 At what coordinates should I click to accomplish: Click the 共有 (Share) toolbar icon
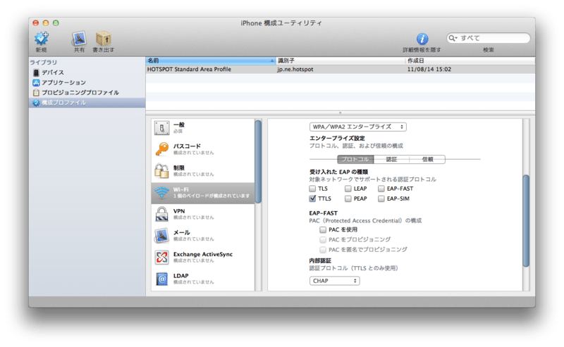pyautogui.click(x=79, y=39)
